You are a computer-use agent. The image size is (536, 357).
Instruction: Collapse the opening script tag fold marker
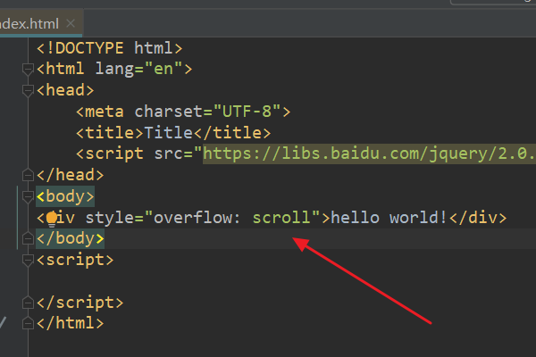(29, 261)
